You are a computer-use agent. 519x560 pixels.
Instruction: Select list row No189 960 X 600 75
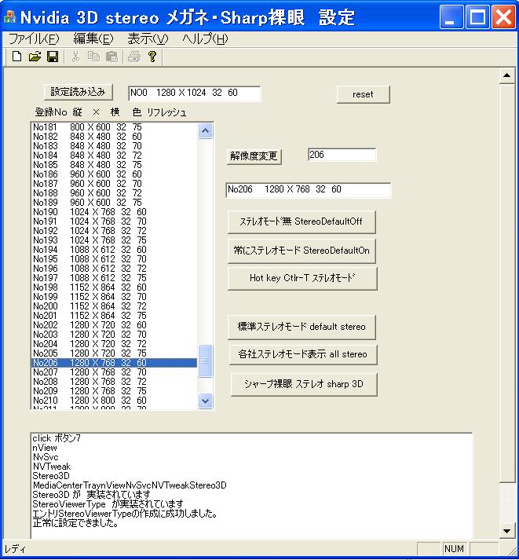point(114,203)
